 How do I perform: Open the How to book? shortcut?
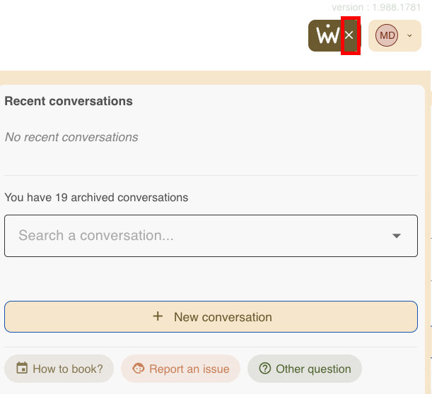pyautogui.click(x=59, y=369)
